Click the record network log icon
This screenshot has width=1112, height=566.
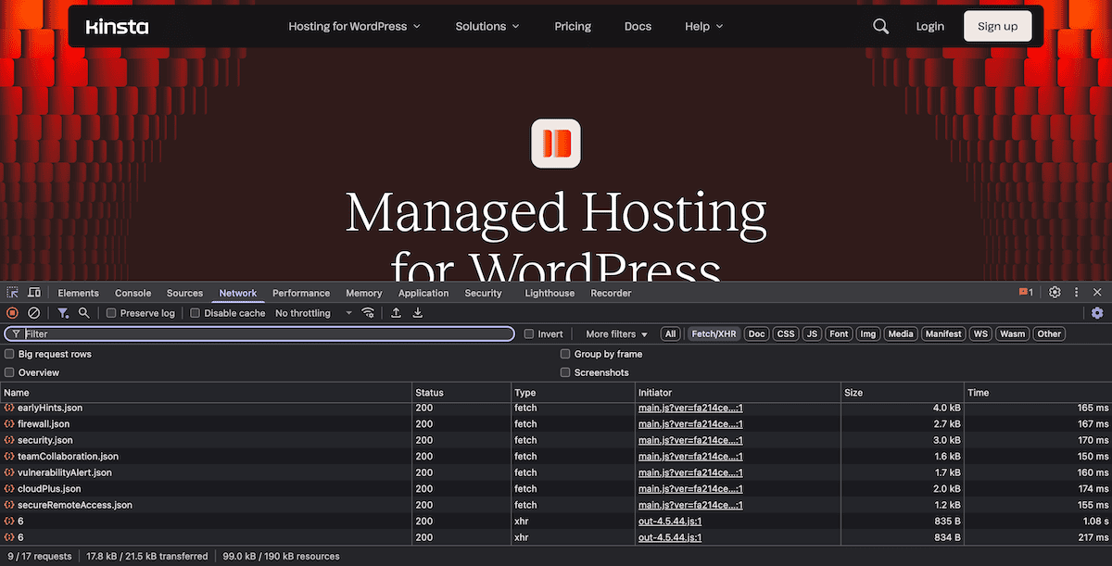pos(12,313)
